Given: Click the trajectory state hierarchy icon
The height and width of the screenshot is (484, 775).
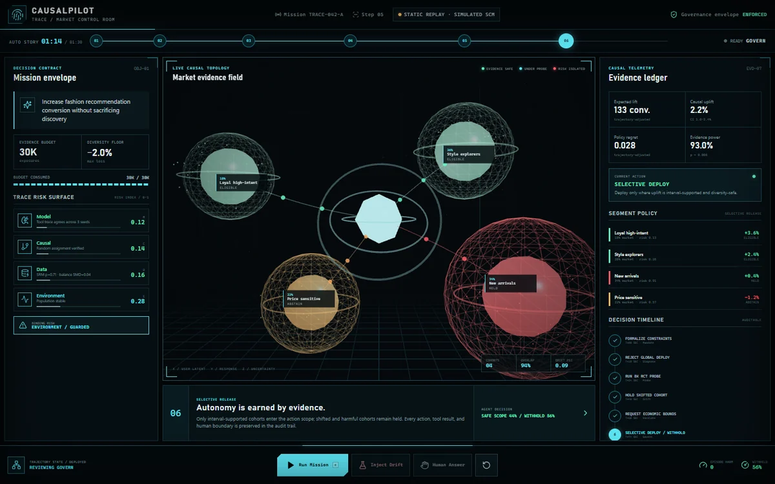Looking at the screenshot, I should tap(16, 465).
